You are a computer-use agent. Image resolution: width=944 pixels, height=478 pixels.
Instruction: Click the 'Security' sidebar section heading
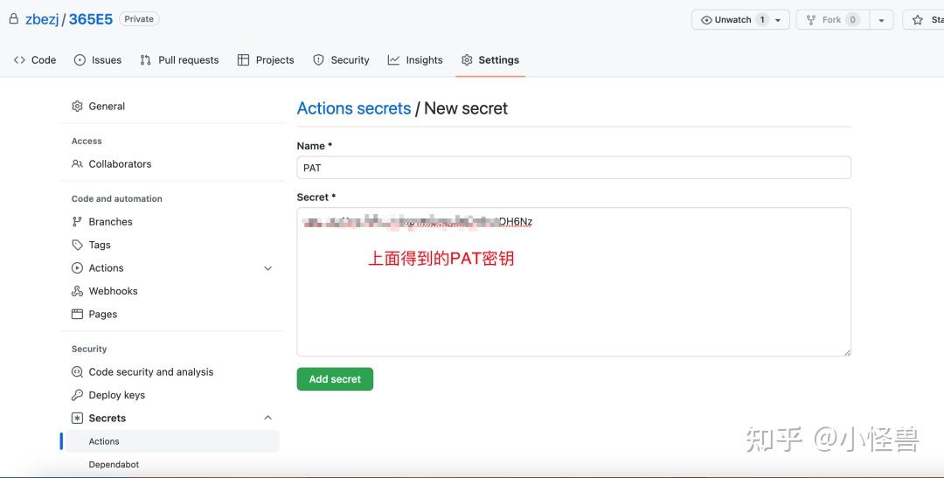[x=89, y=350]
